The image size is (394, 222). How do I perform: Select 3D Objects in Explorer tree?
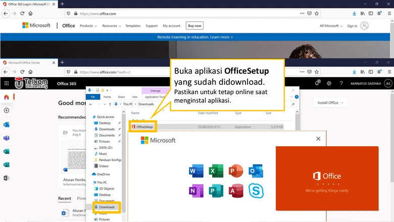click(106, 188)
